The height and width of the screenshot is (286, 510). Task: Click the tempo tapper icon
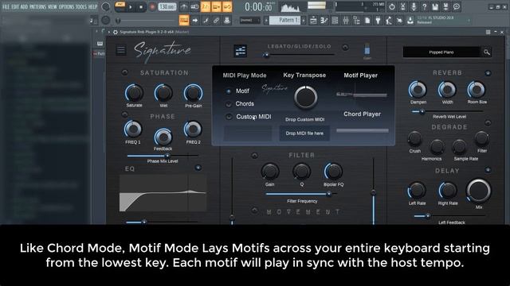click(x=389, y=21)
